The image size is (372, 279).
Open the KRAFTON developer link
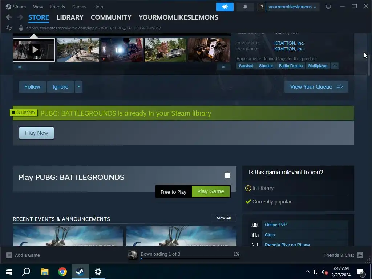(289, 43)
